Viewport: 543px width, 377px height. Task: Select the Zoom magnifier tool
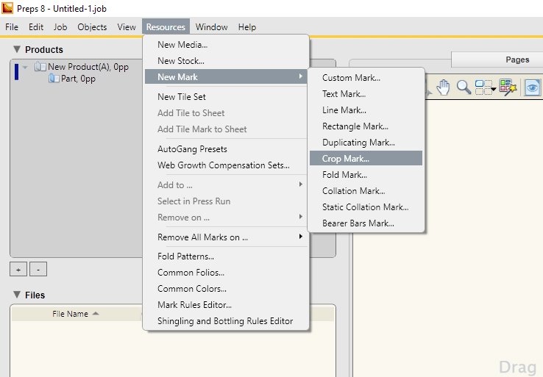[x=464, y=87]
